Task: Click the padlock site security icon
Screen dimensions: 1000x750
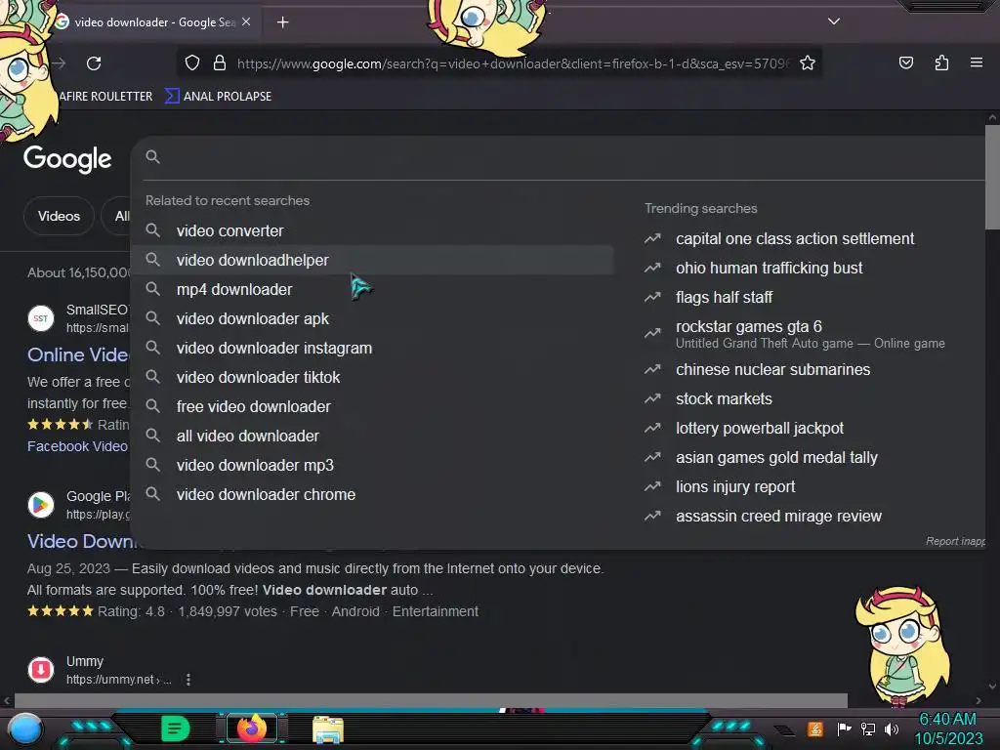Action: click(x=220, y=63)
